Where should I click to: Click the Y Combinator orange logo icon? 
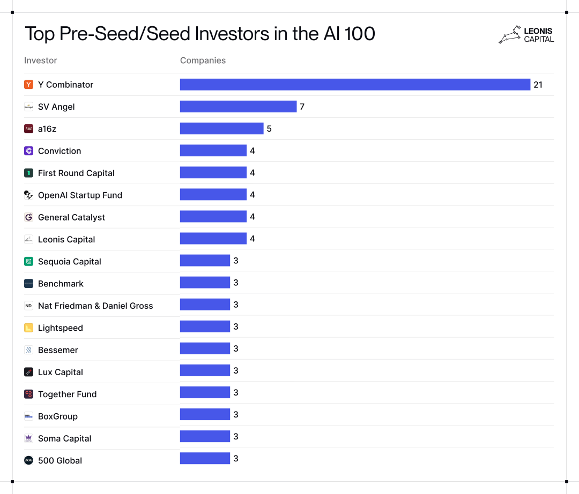pos(28,85)
